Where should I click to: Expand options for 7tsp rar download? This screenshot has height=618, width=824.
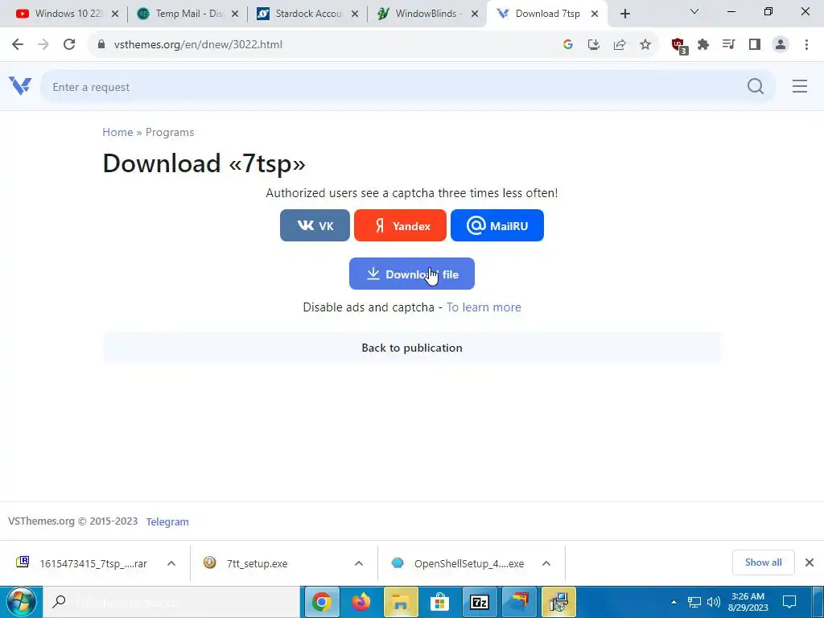(171, 563)
